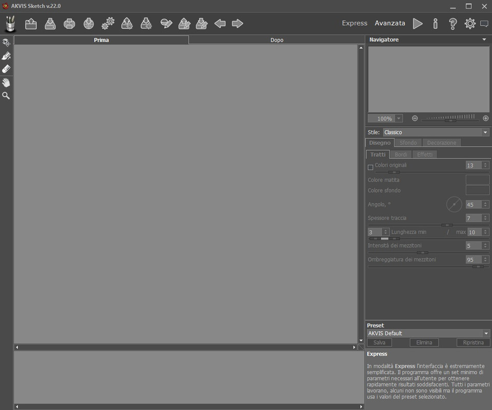The width and height of the screenshot is (492, 410).
Task: Click the Spessore traccia value stepper
Action: (485, 218)
